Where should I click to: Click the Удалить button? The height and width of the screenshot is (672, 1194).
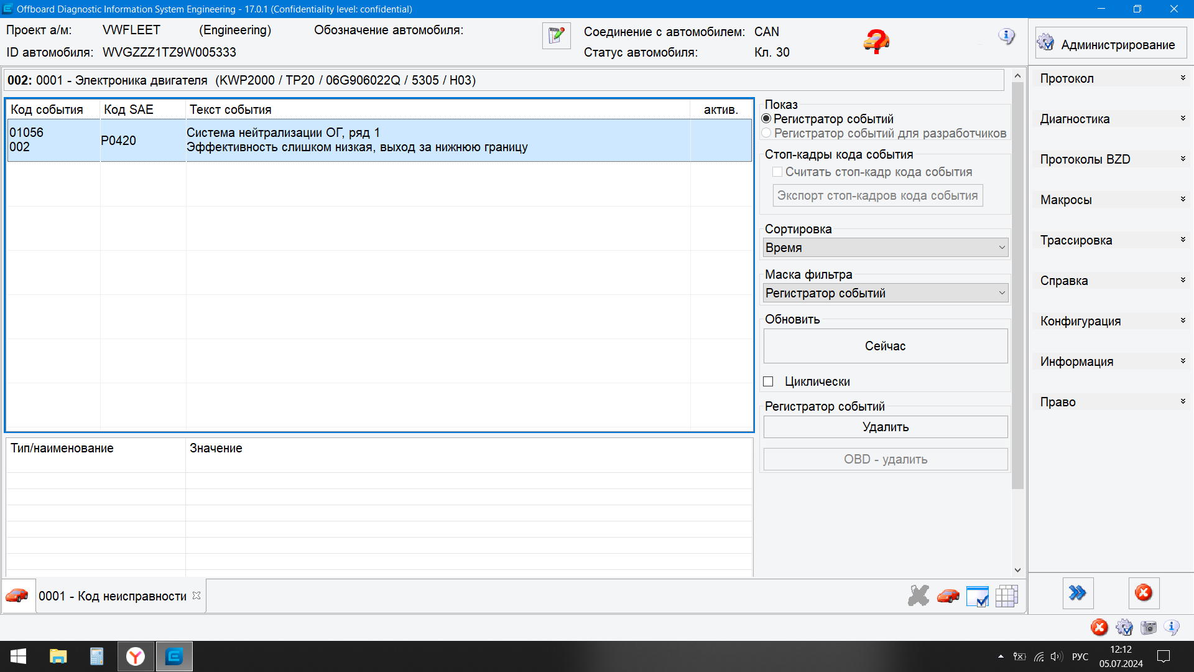click(x=885, y=427)
